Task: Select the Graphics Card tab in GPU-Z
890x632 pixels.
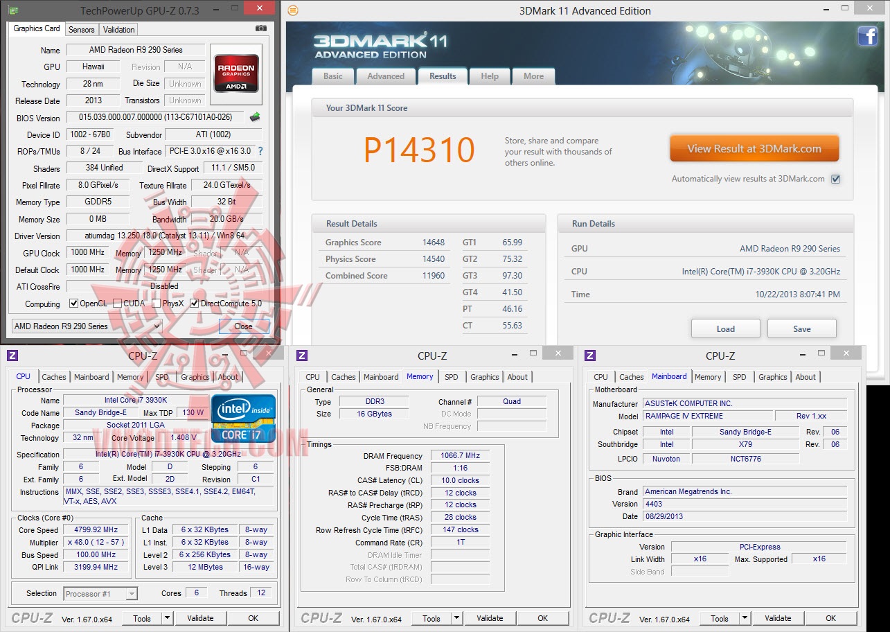Action: coord(37,29)
